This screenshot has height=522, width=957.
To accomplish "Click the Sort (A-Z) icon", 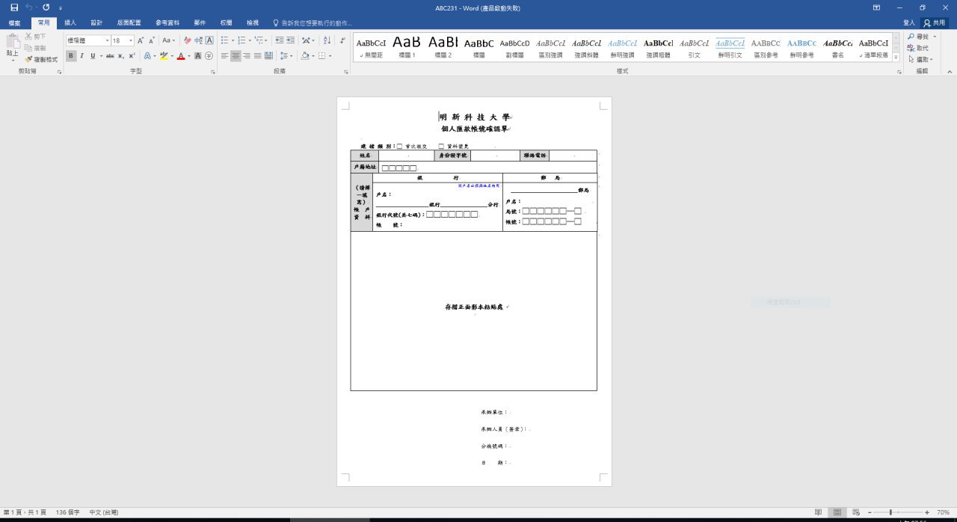I will point(327,40).
